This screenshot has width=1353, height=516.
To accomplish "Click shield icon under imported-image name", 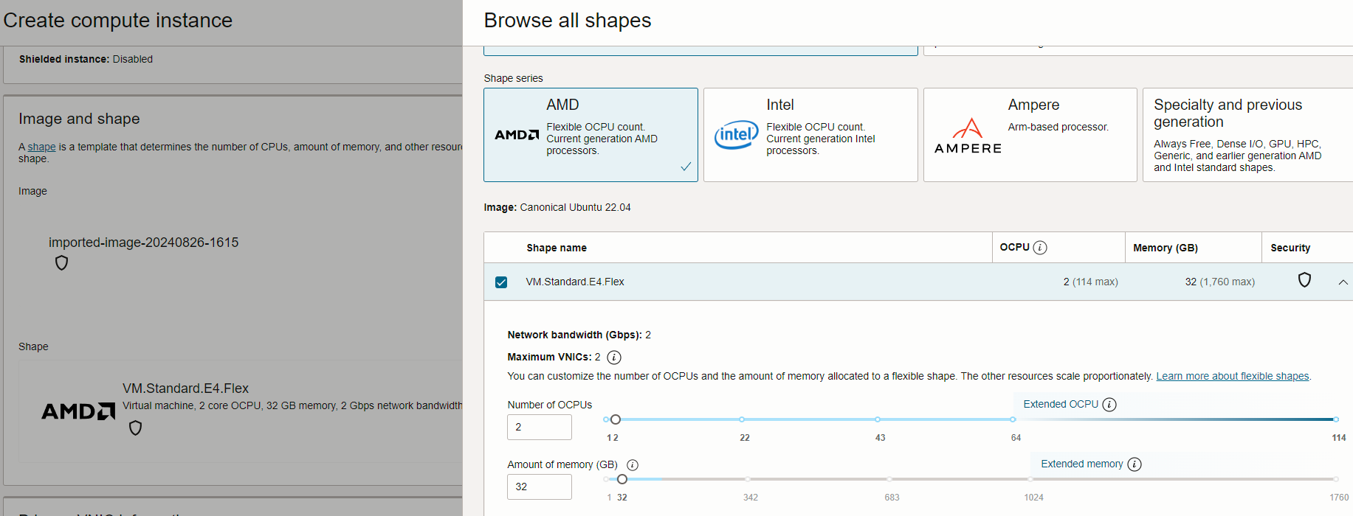I will point(62,263).
